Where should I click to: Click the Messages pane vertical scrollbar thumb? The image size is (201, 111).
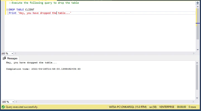tap(197, 77)
